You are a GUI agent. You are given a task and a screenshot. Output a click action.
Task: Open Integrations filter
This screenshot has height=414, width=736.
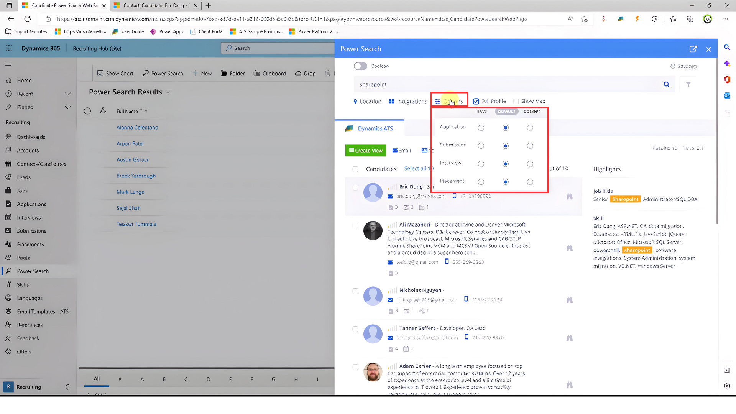tap(408, 101)
